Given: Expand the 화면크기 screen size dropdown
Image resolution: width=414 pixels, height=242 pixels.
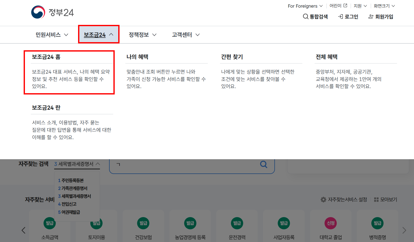Looking at the screenshot, I should click(x=384, y=6).
